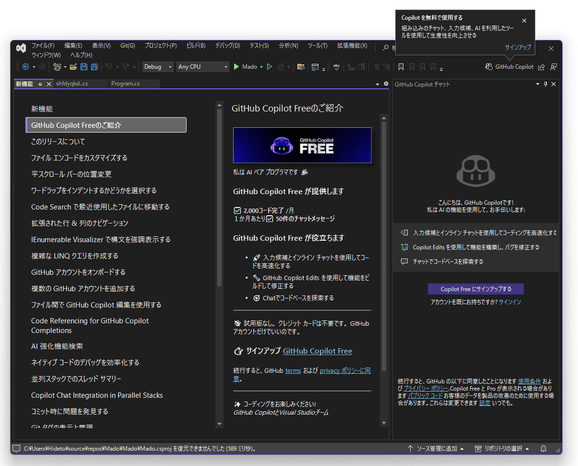Image resolution: width=578 pixels, height=466 pixels.
Task: Toggle a bookmark with the bookmark icon
Action: 401,67
